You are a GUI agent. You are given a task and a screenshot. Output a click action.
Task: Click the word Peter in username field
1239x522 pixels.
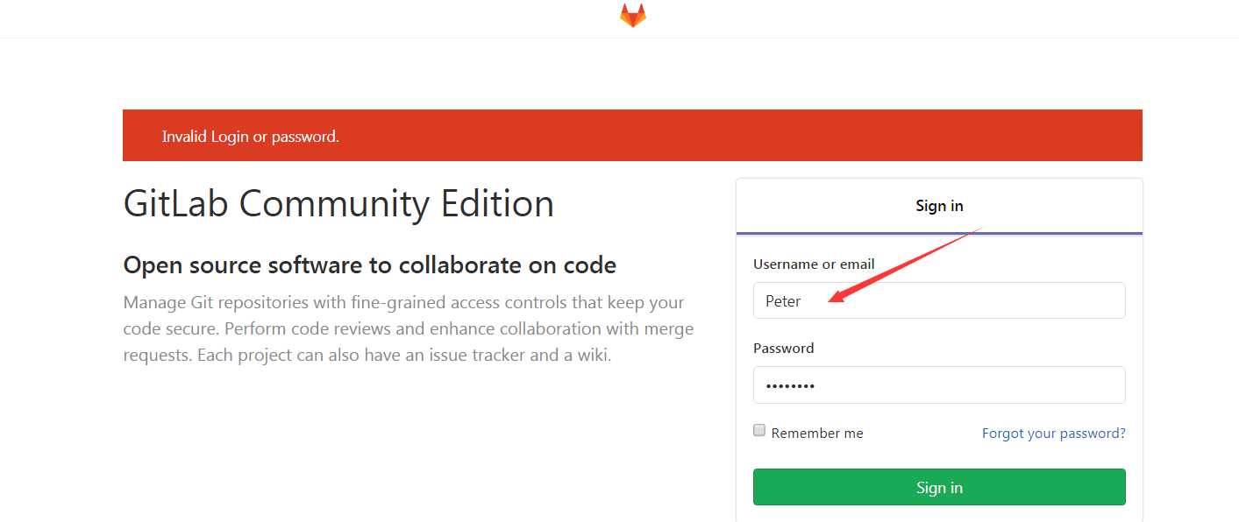click(x=783, y=301)
